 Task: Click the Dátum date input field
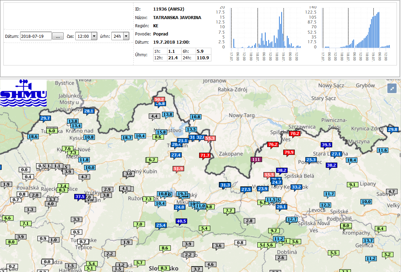[x=36, y=36]
